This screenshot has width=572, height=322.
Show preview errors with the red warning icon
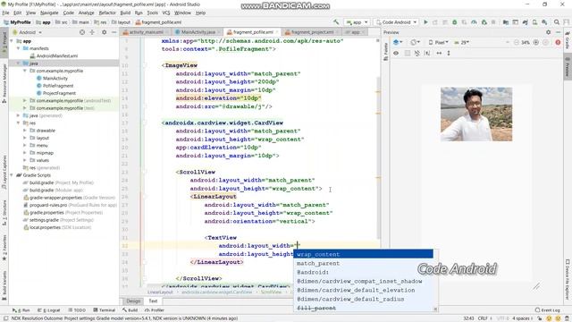(558, 42)
